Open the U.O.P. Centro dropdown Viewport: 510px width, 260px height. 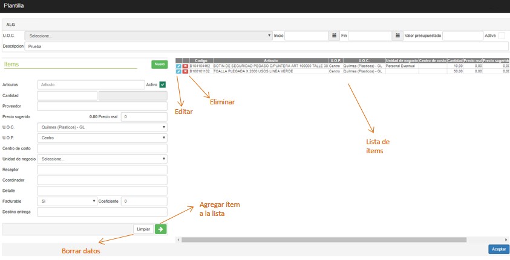(x=102, y=138)
